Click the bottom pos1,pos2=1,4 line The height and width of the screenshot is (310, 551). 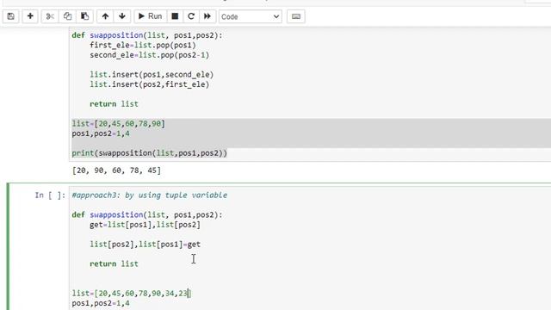101,303
